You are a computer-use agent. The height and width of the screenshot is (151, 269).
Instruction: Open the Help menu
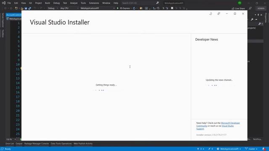click(116, 3)
